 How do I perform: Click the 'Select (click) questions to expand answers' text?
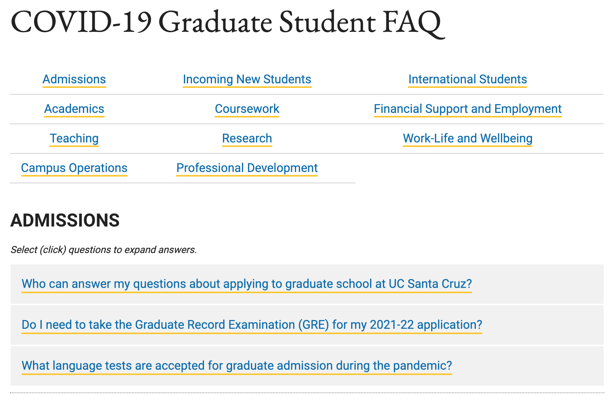pos(104,250)
